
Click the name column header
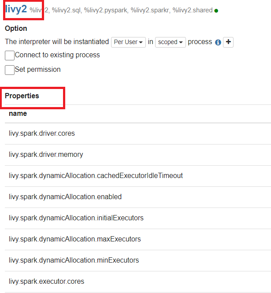coord(18,114)
